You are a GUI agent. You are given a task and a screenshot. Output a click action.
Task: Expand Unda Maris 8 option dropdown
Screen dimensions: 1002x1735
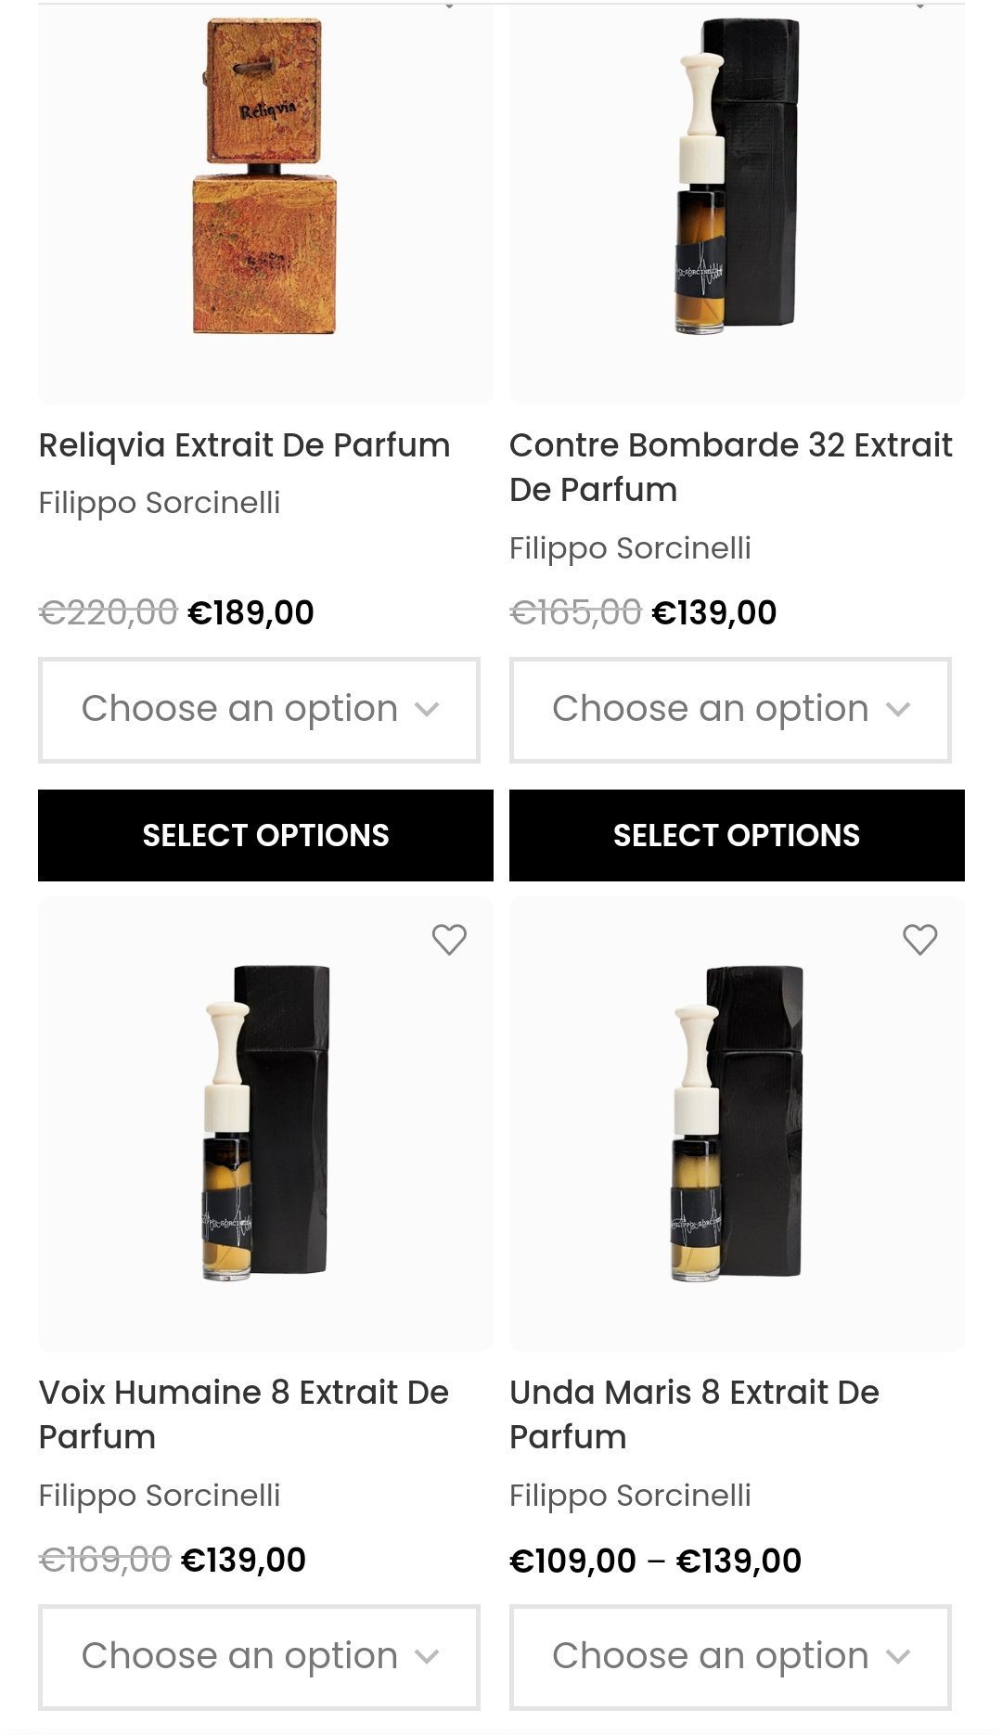[x=730, y=1657]
